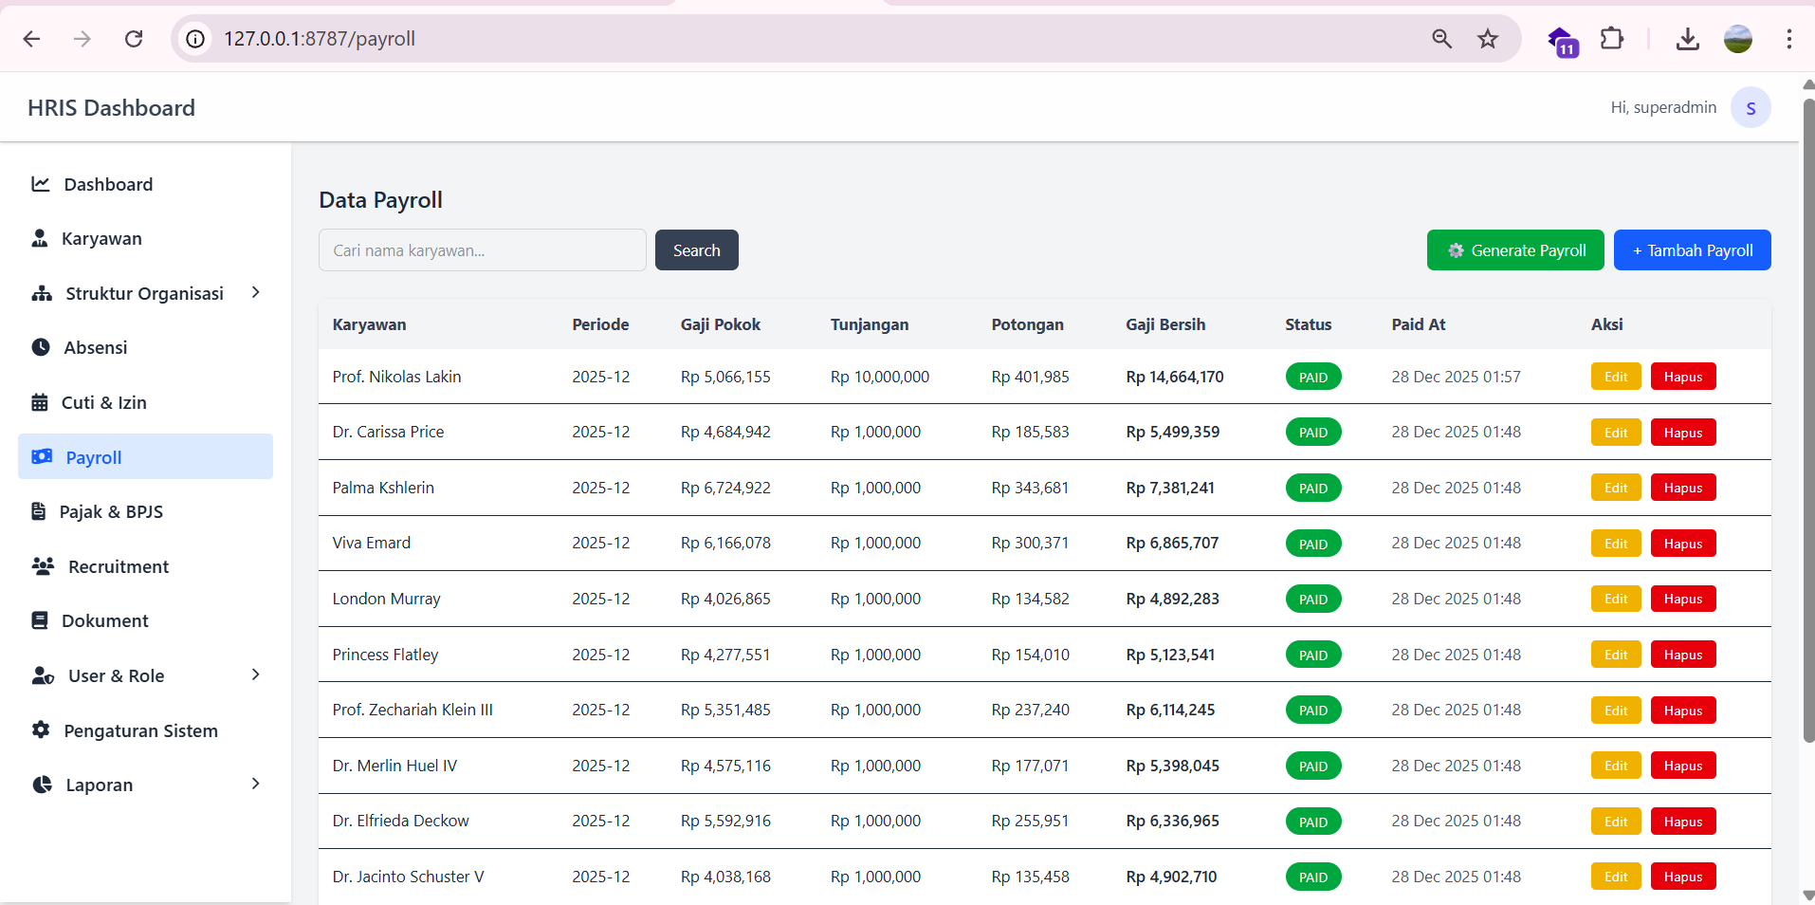Bookmark this page with the star icon
This screenshot has width=1815, height=905.
pyautogui.click(x=1488, y=39)
